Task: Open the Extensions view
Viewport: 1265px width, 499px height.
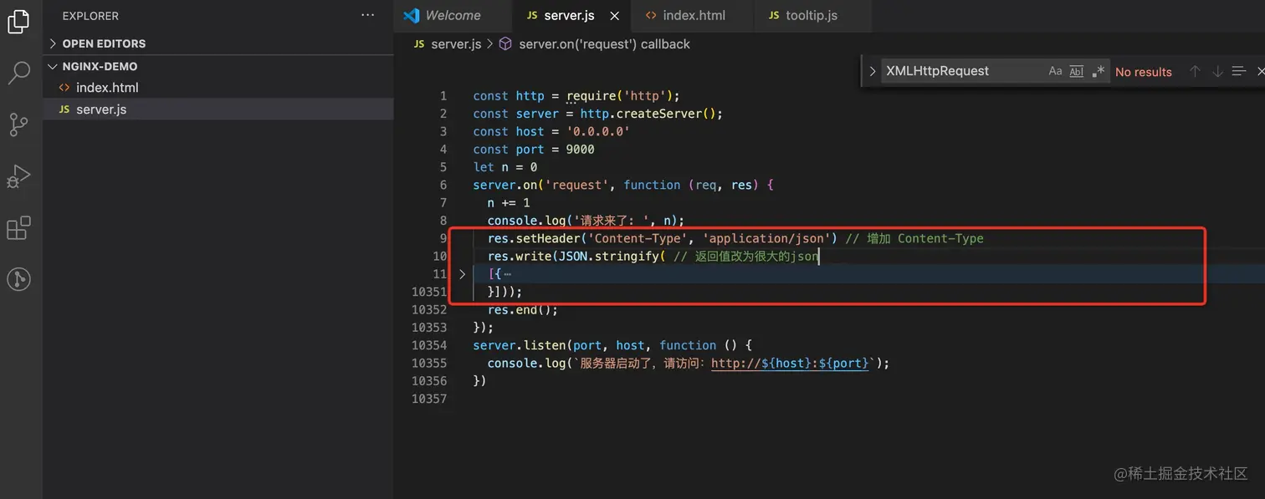Action: [x=18, y=227]
